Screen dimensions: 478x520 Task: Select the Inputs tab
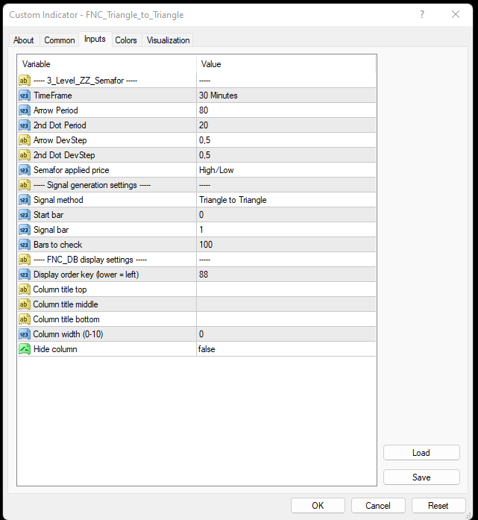95,39
